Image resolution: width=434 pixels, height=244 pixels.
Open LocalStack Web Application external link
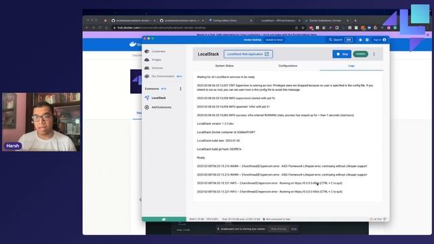pos(248,54)
